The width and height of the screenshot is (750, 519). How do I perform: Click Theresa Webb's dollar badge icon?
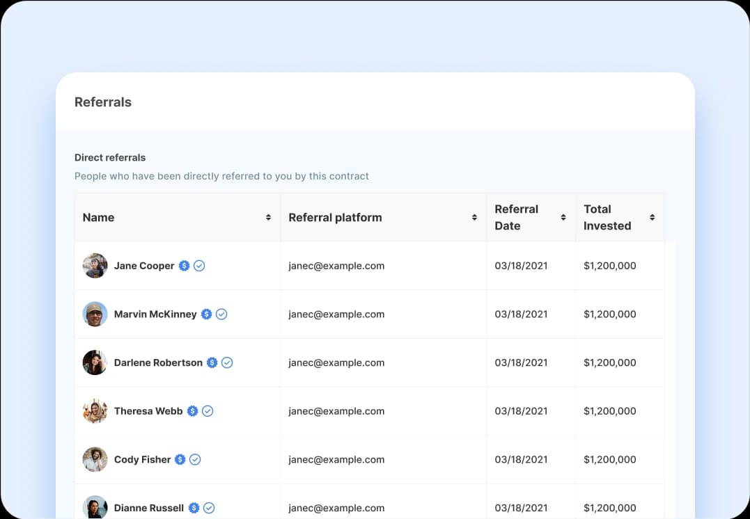pos(192,411)
